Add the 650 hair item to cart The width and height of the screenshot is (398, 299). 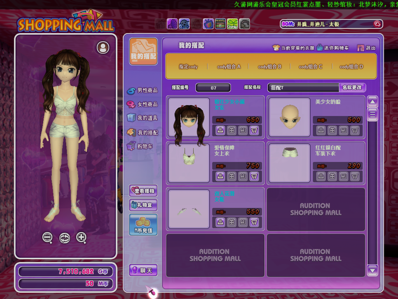pyautogui.click(x=254, y=130)
